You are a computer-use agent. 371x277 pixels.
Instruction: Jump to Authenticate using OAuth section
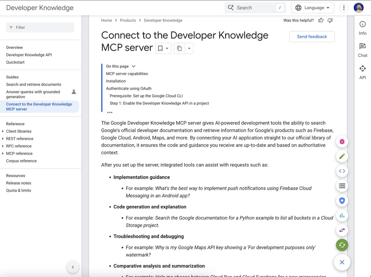pyautogui.click(x=129, y=89)
